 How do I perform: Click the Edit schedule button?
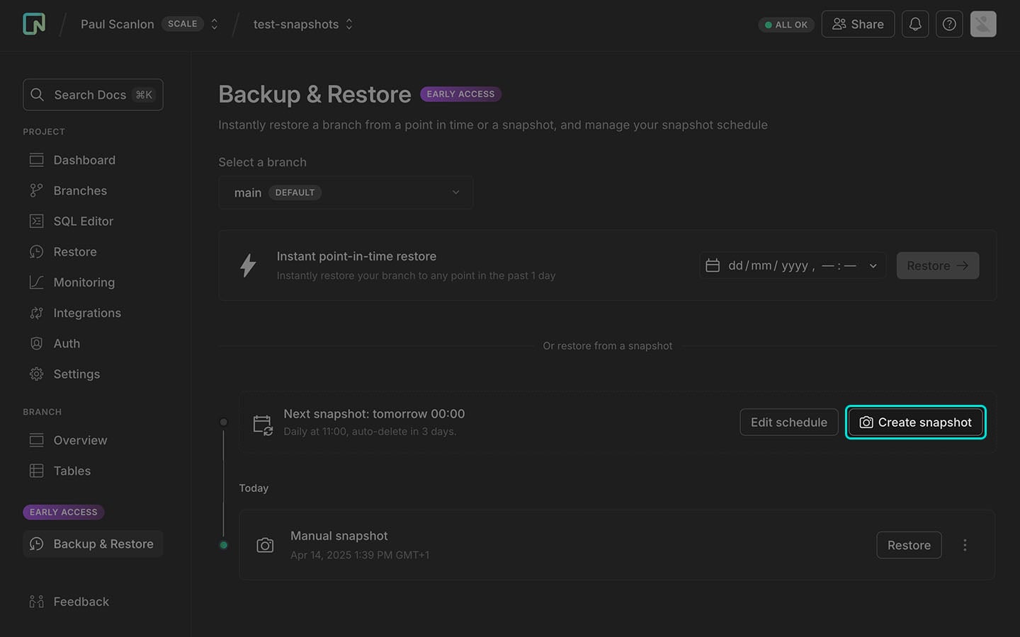788,422
